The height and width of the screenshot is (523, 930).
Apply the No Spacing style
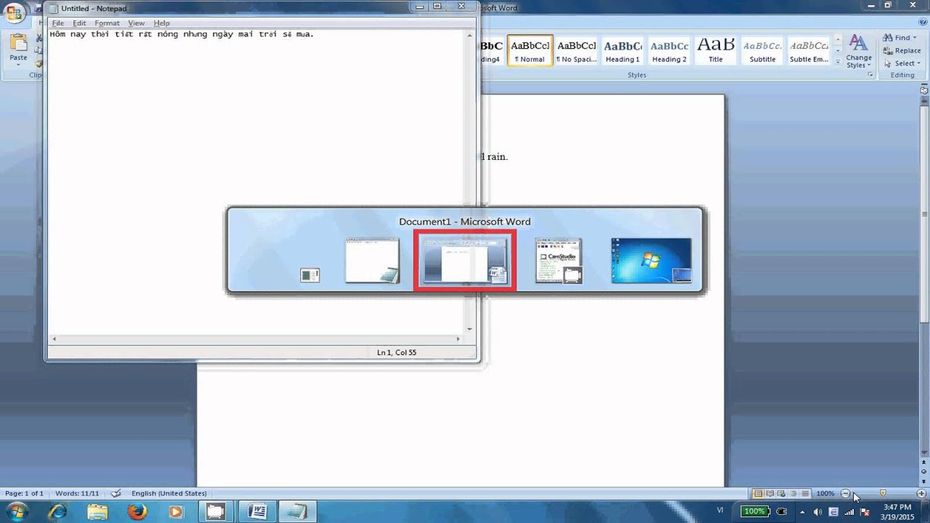(x=576, y=51)
